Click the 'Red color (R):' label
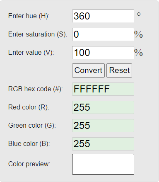Screen dimensions: 159x182 29,107
